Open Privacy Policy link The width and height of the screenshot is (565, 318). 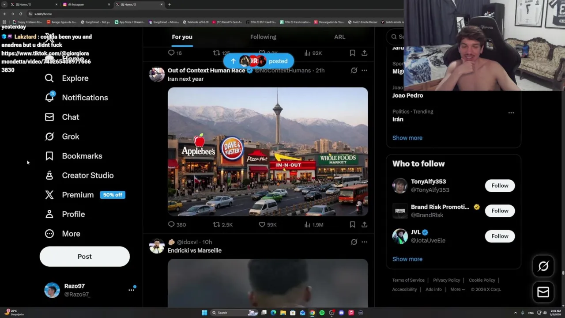(447, 280)
